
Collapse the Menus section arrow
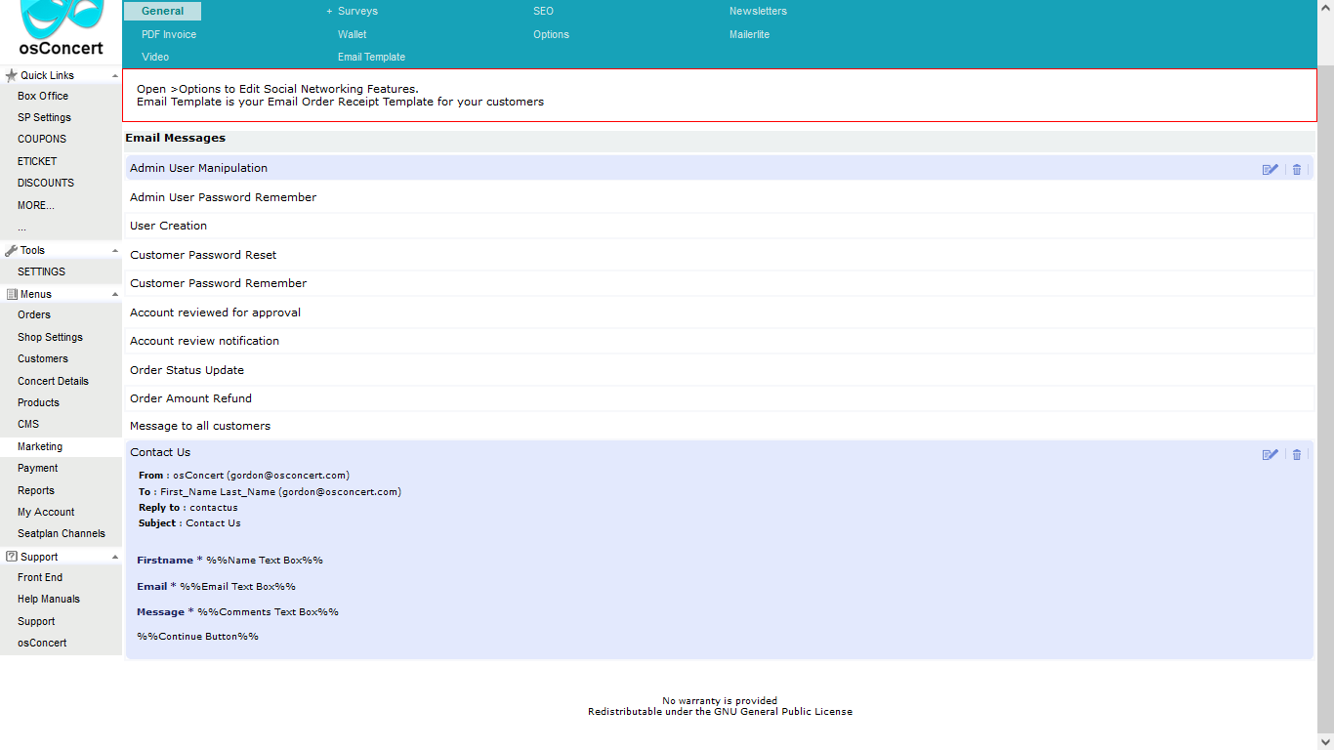tap(115, 294)
